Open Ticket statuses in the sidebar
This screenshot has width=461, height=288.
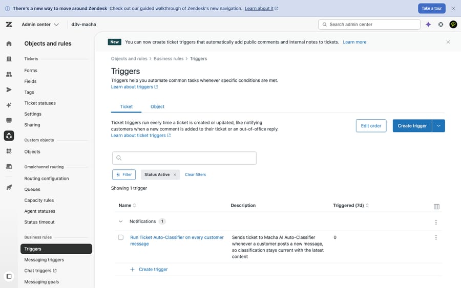pyautogui.click(x=40, y=103)
